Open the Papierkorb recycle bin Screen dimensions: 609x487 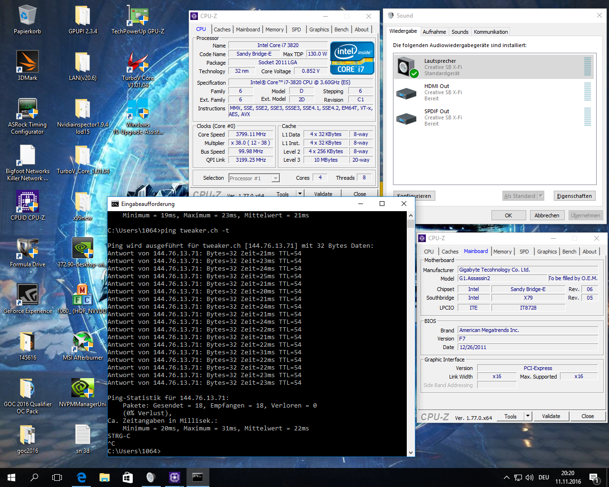(27, 17)
